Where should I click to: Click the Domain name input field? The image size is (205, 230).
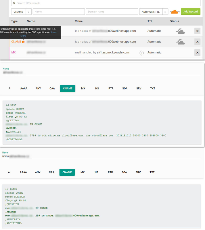pyautogui.click(x=112, y=12)
